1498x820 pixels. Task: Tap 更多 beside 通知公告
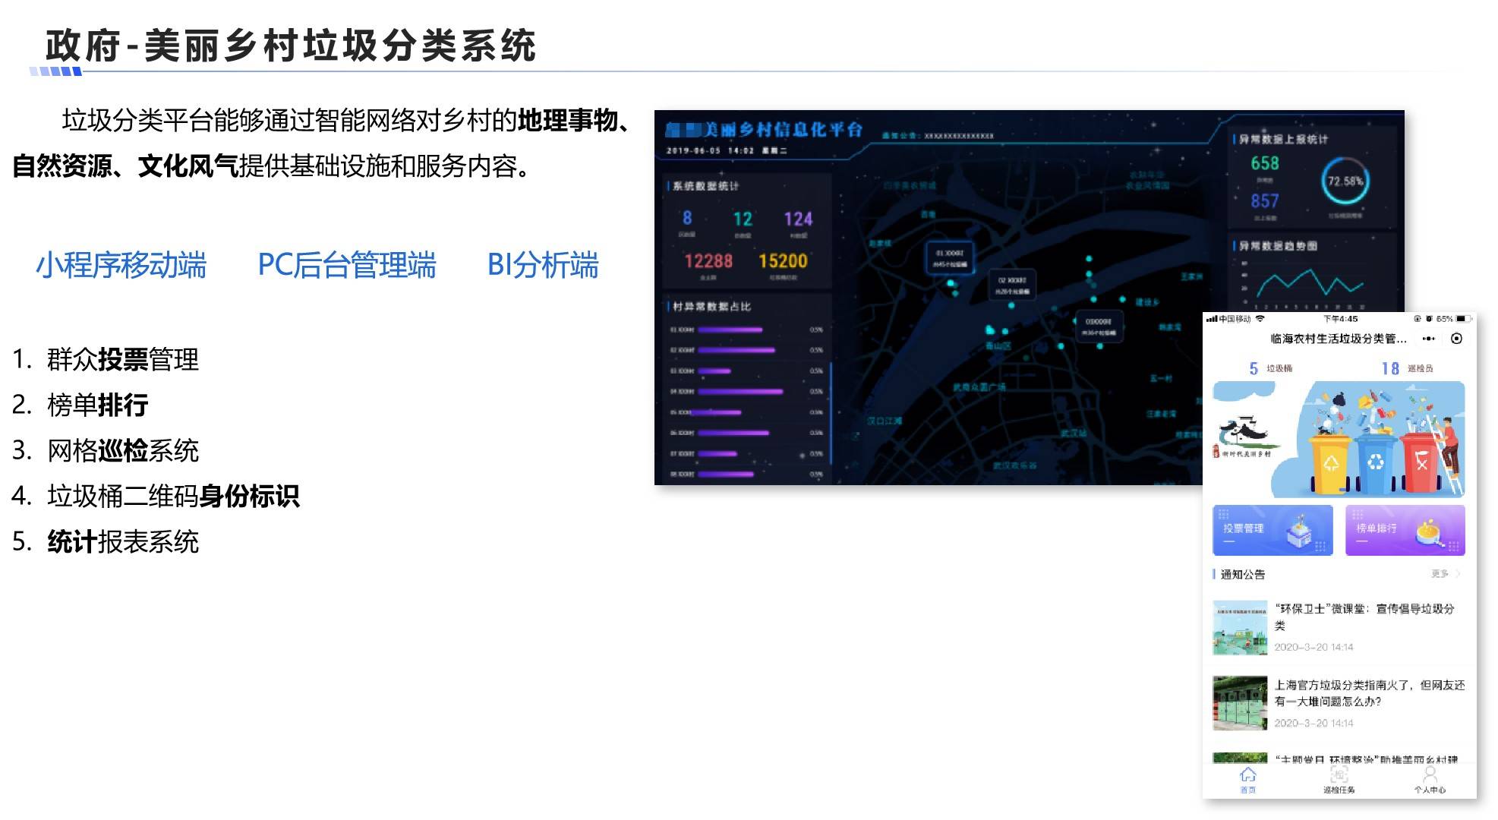1444,574
